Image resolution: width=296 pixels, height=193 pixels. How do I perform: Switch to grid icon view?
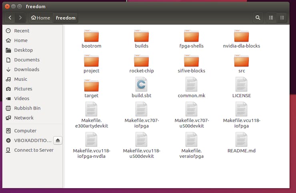pyautogui.click(x=282, y=18)
